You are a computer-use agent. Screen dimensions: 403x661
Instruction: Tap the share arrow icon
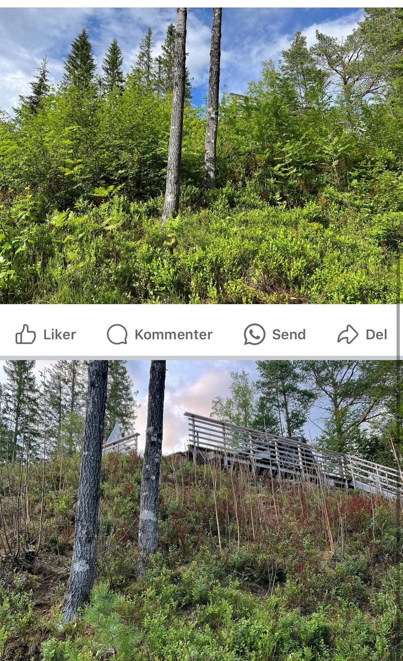tap(348, 334)
